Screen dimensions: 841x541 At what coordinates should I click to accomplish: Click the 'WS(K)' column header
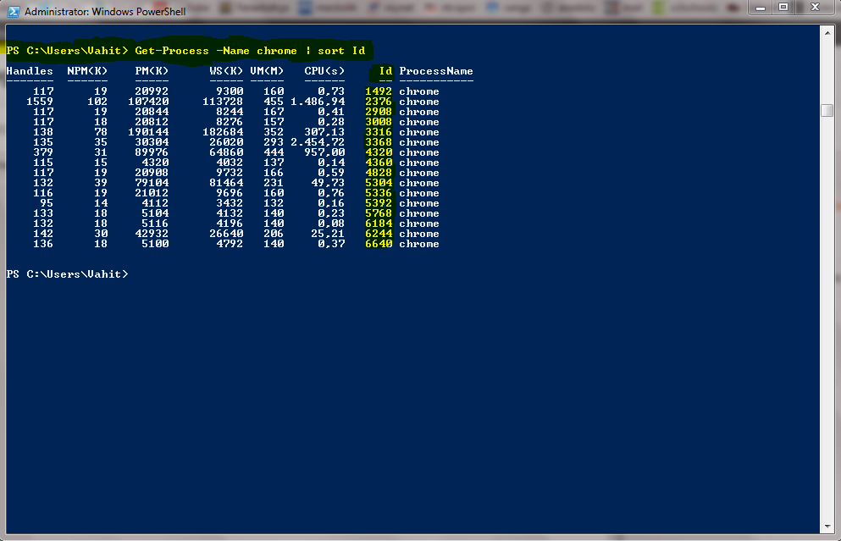[x=226, y=71]
